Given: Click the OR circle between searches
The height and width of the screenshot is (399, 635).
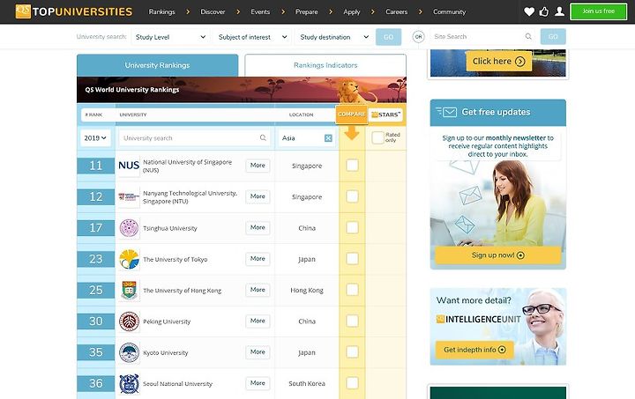Looking at the screenshot, I should point(418,37).
